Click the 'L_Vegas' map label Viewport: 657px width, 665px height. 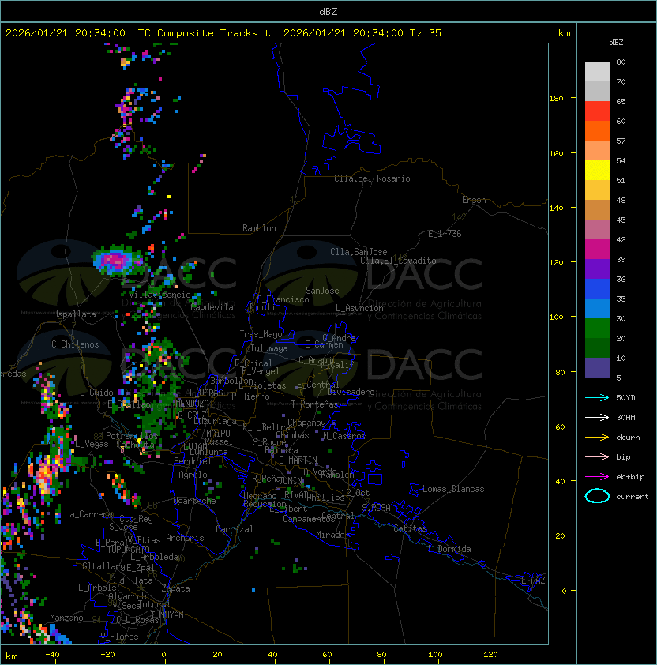(92, 444)
